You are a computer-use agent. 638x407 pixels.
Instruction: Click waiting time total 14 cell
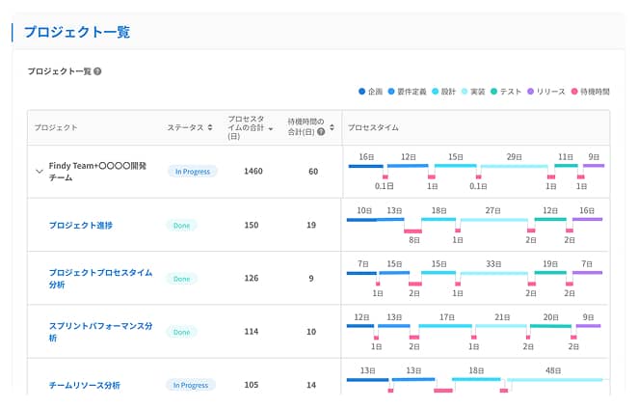point(311,385)
